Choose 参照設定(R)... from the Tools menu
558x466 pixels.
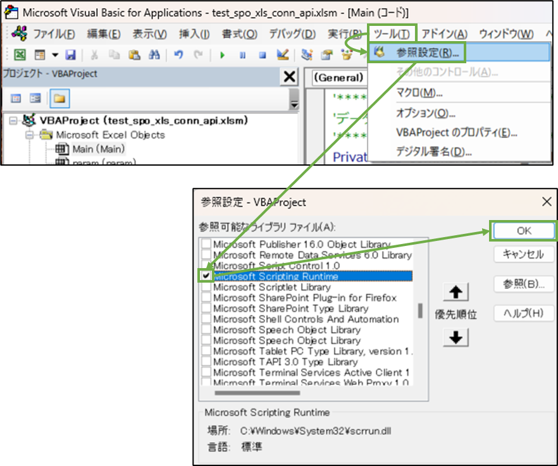(459, 52)
